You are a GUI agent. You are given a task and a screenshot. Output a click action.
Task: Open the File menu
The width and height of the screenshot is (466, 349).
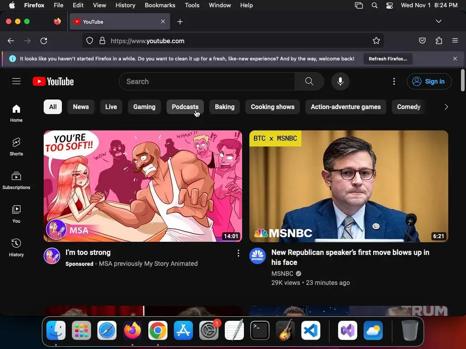pyautogui.click(x=58, y=5)
